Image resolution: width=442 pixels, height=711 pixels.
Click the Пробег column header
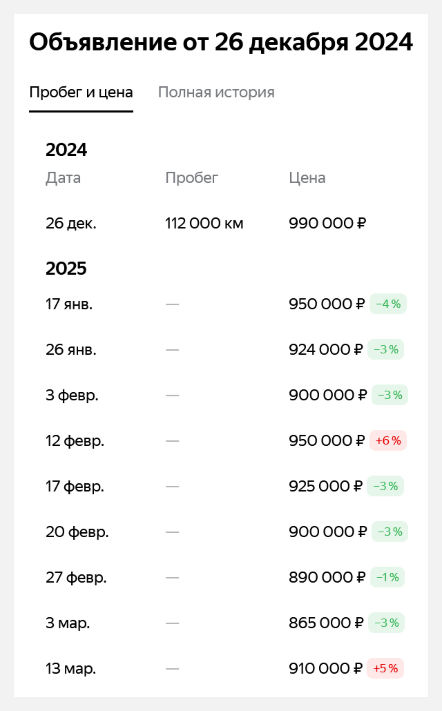coord(192,178)
